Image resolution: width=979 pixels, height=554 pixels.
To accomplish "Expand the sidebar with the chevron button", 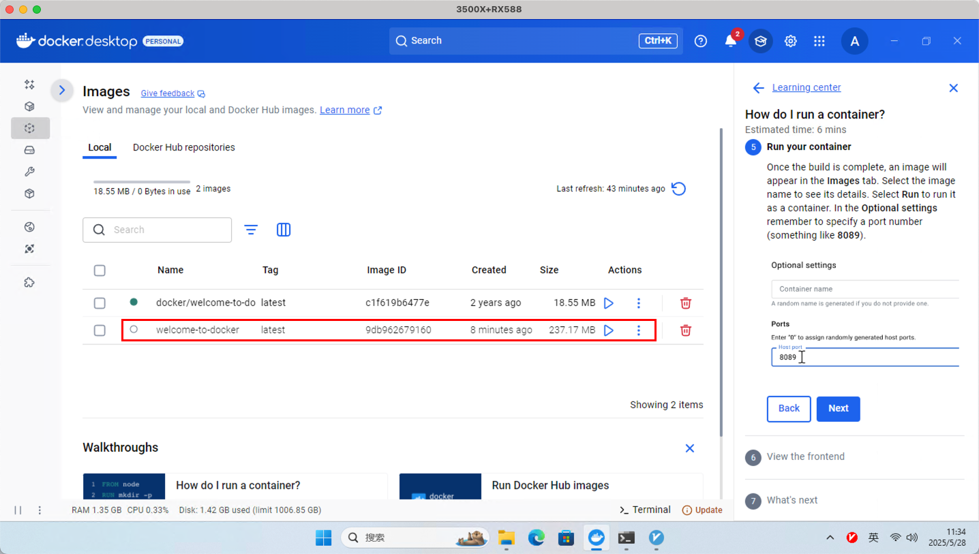I will [x=62, y=90].
